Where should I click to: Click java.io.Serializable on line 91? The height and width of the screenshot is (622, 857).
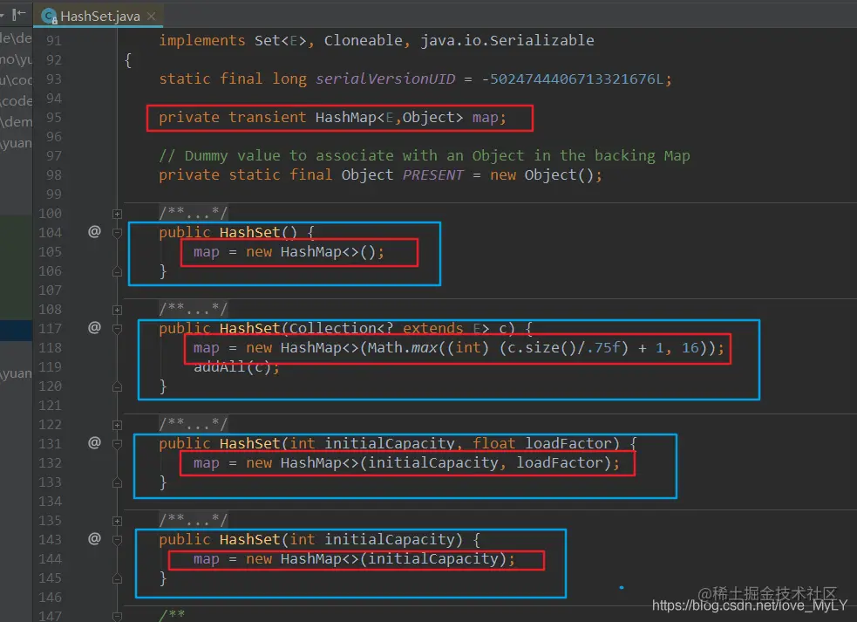coord(507,40)
